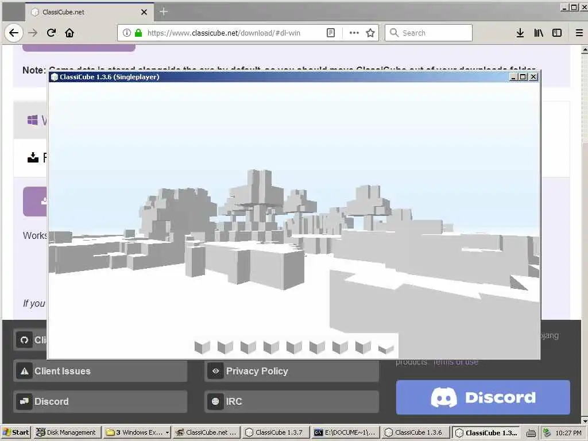Switch to ClassiCube 1.3.7 taskbar window

[275, 432]
